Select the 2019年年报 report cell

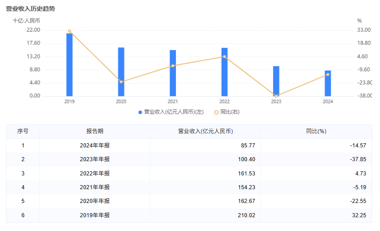click(95, 215)
